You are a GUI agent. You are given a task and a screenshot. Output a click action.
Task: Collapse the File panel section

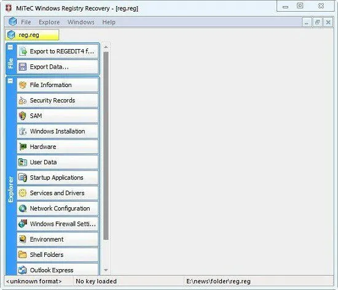pos(10,47)
